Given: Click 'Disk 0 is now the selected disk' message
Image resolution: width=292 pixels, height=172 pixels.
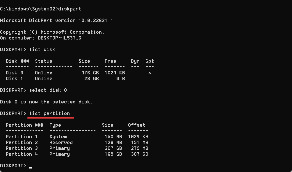Looking at the screenshot, I should [x=46, y=102].
